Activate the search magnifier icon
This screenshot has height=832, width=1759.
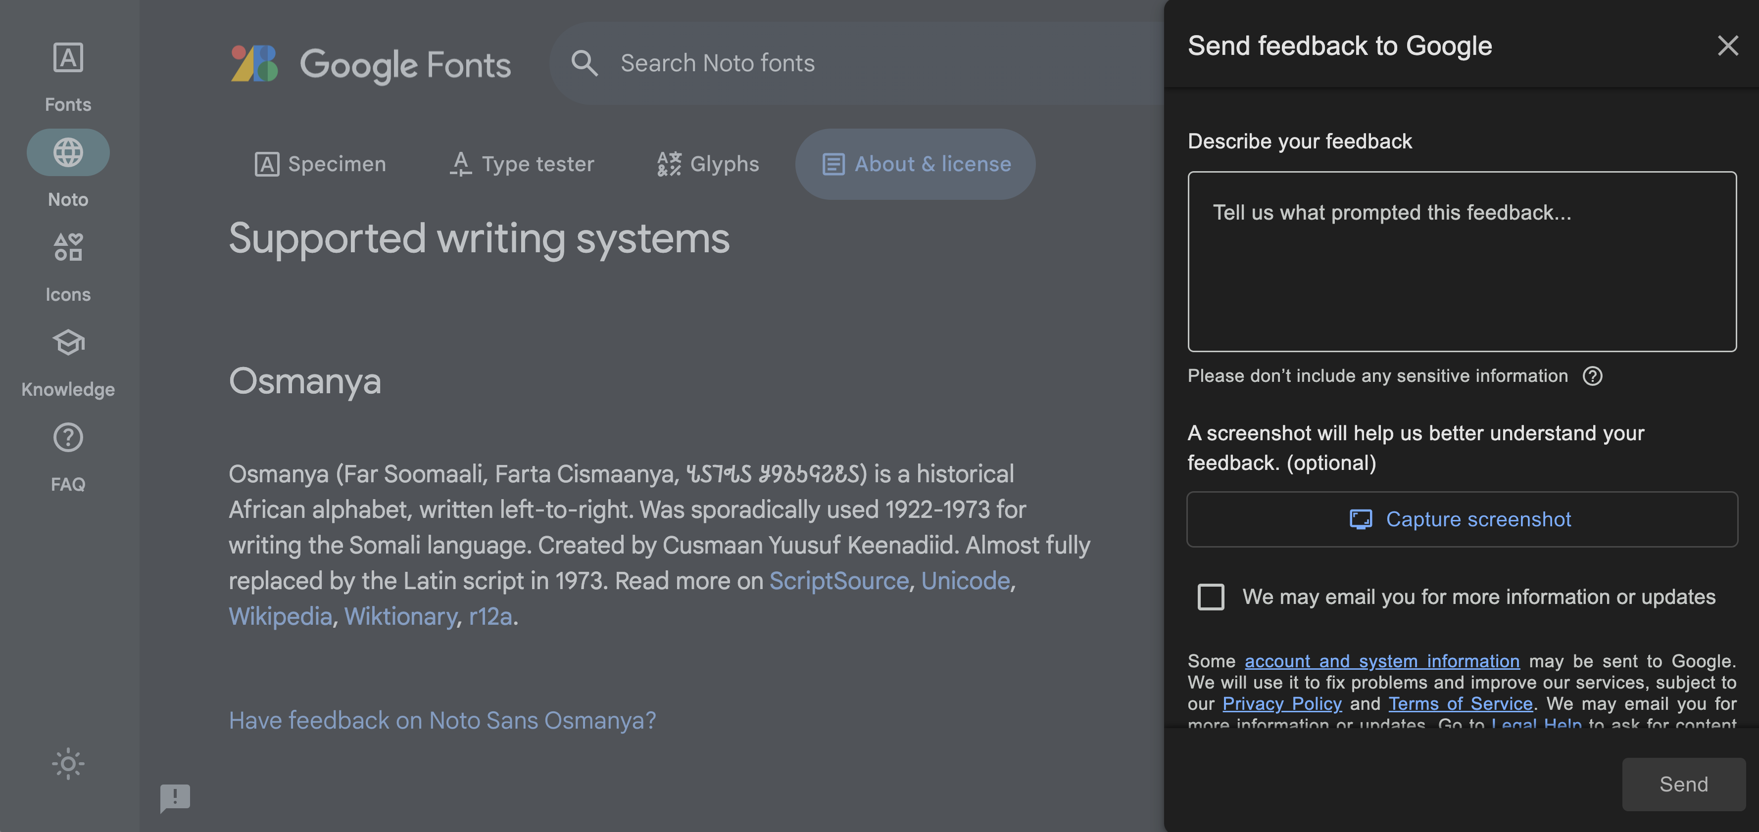(x=585, y=62)
